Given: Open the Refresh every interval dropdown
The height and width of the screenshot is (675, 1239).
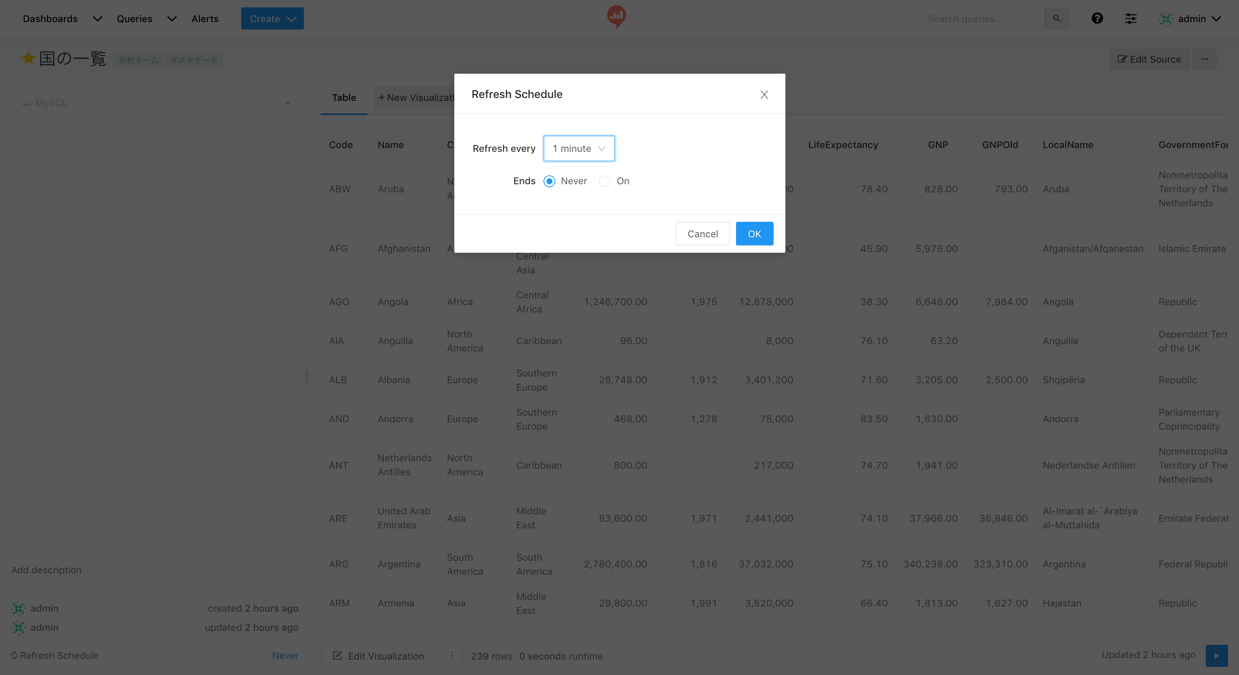Looking at the screenshot, I should point(579,148).
